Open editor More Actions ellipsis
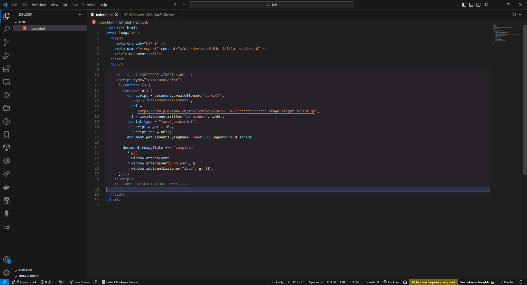The width and height of the screenshot is (527, 285). [x=521, y=15]
